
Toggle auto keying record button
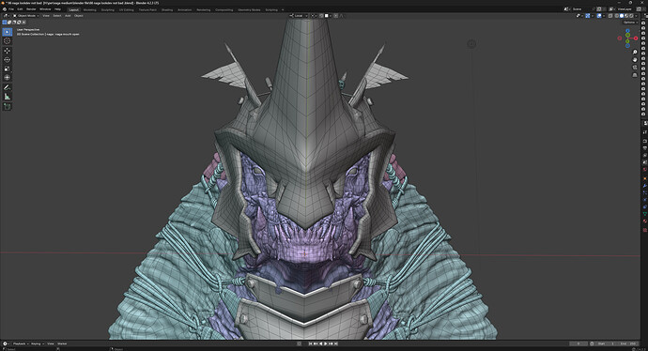tap(299, 343)
